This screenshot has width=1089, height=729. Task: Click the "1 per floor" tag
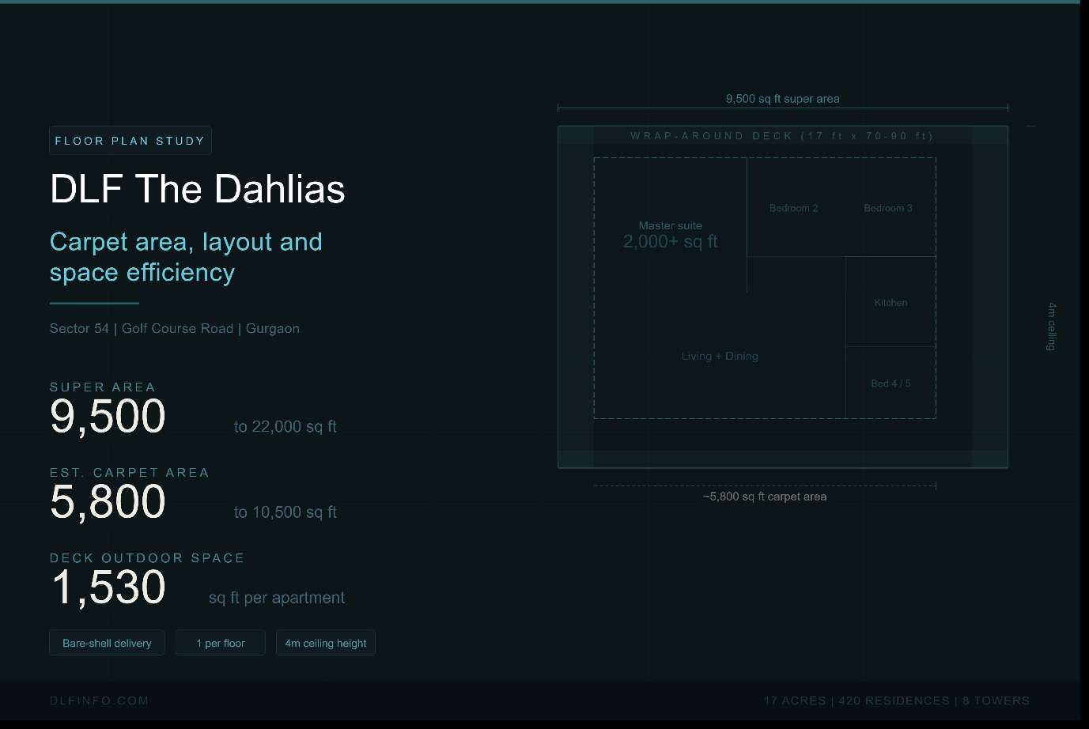pos(221,643)
